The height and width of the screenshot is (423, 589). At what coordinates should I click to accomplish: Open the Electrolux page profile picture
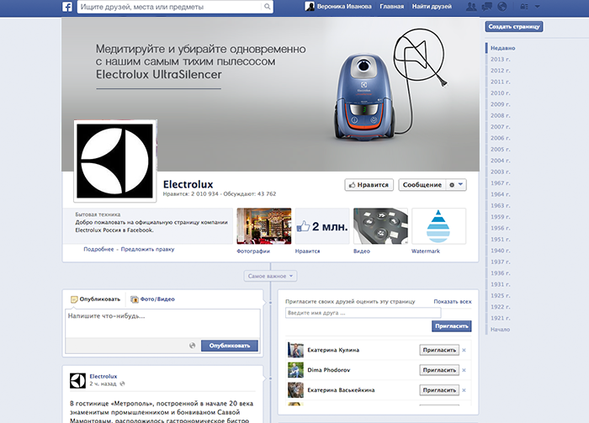coord(115,161)
